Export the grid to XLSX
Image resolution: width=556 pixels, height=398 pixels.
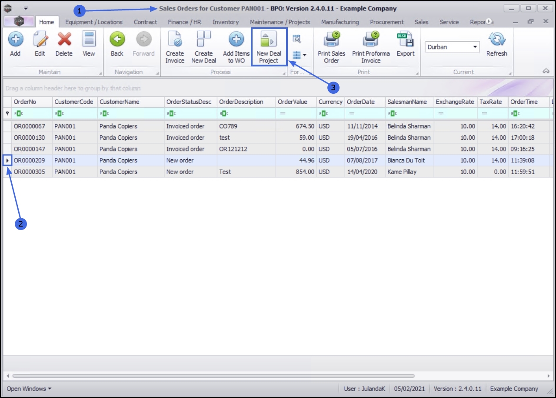click(405, 39)
